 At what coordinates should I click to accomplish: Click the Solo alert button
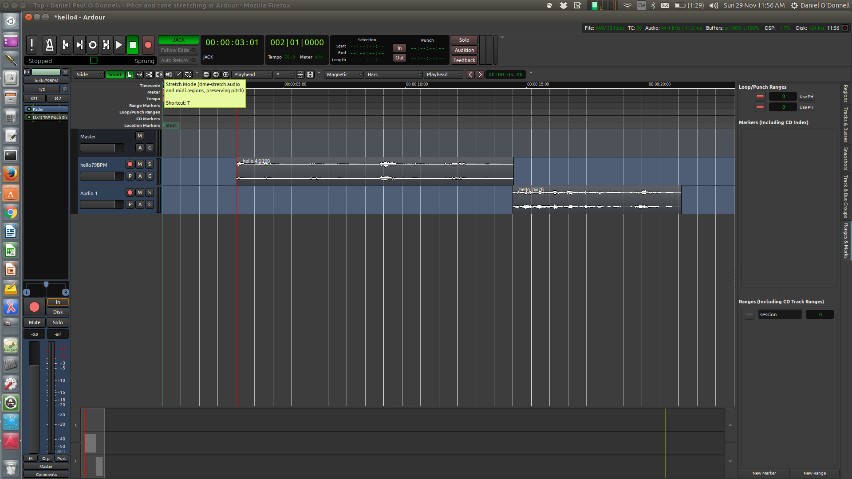coord(464,40)
